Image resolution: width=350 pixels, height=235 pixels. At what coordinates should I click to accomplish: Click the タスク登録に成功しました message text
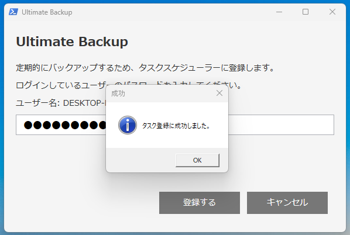click(x=176, y=126)
